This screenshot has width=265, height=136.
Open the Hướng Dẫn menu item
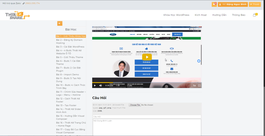[x=219, y=15]
